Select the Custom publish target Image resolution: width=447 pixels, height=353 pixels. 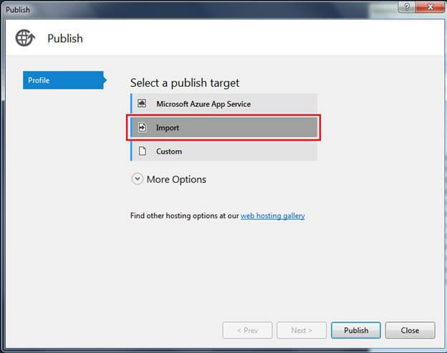pos(223,151)
